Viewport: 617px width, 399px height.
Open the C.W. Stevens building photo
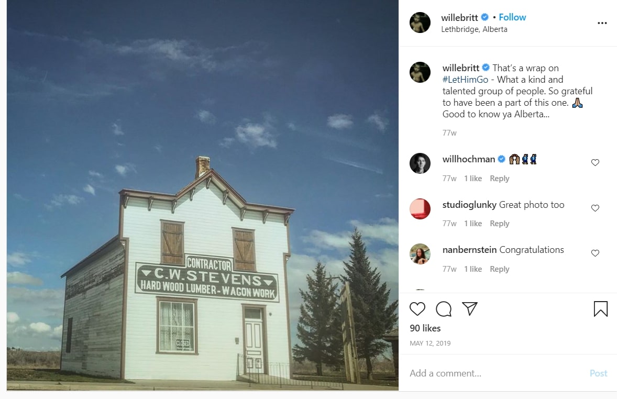coord(202,195)
